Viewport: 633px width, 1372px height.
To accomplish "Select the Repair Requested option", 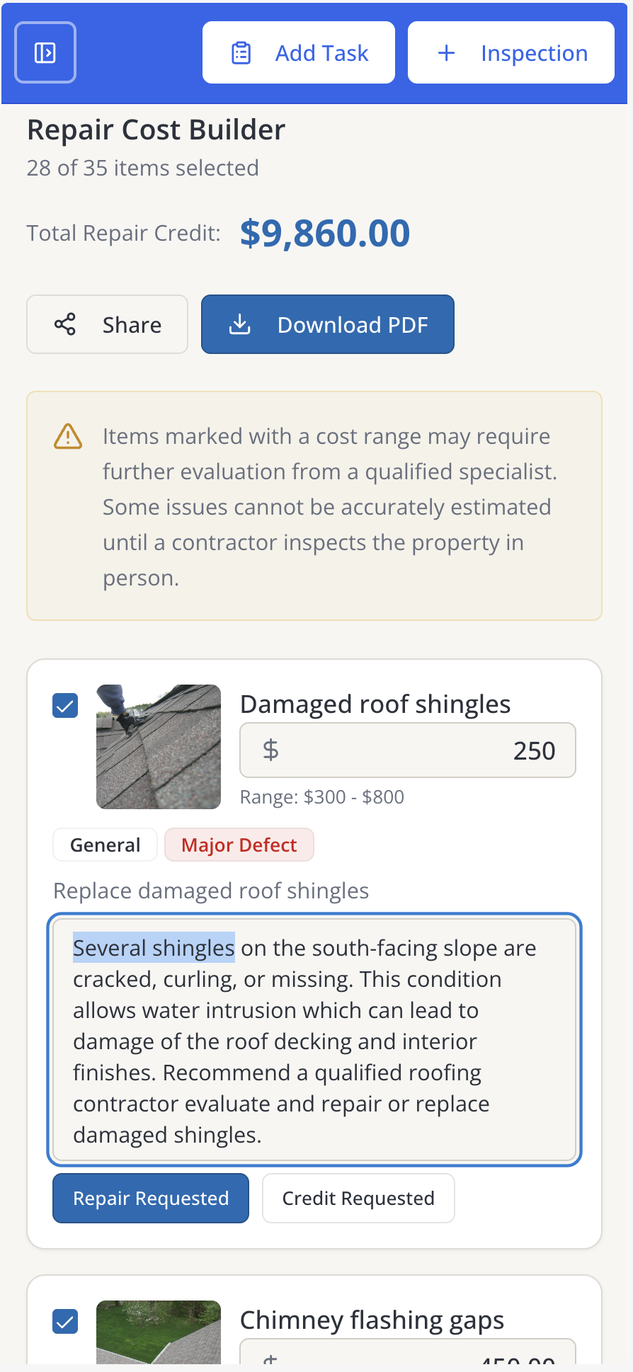I will [150, 1198].
